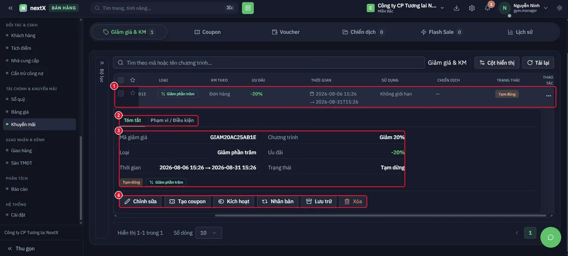Viewport: 568px width, 256px height.
Task: Open the Flash Sale tab
Action: (442, 32)
